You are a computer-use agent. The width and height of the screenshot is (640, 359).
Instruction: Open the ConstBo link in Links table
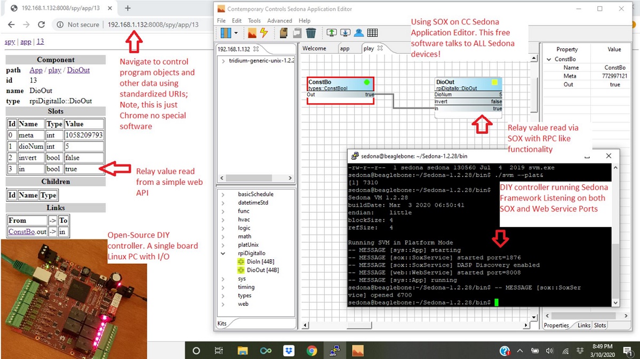pos(22,232)
